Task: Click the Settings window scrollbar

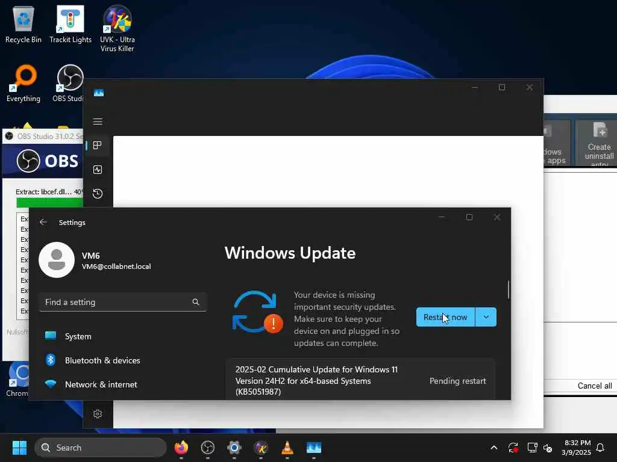Action: coord(509,290)
